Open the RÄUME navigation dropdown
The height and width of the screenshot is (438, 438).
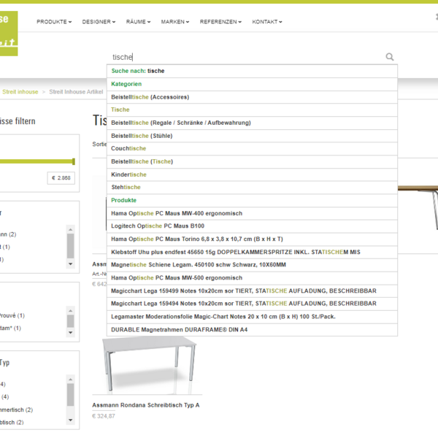click(138, 22)
